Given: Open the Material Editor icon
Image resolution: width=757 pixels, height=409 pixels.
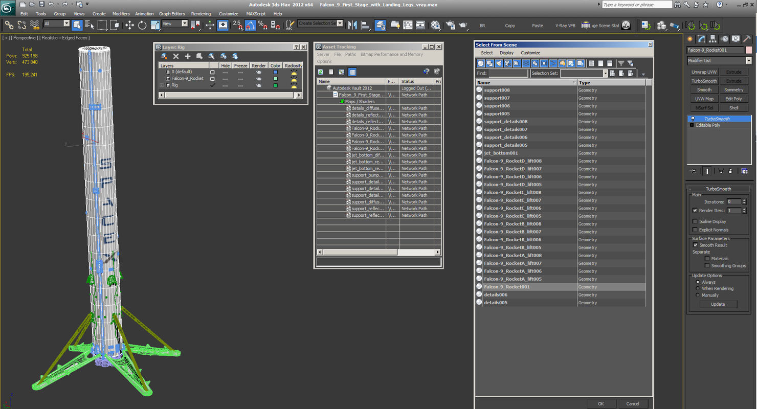Looking at the screenshot, I should (x=435, y=25).
